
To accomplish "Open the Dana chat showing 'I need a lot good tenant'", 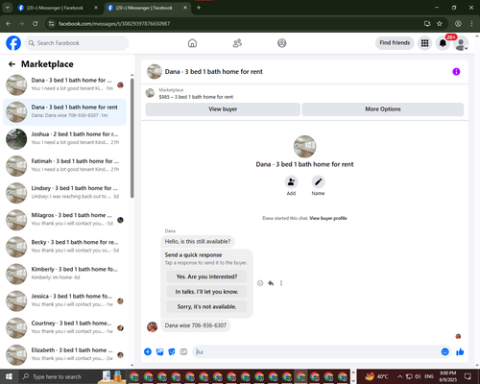I will pos(65,84).
